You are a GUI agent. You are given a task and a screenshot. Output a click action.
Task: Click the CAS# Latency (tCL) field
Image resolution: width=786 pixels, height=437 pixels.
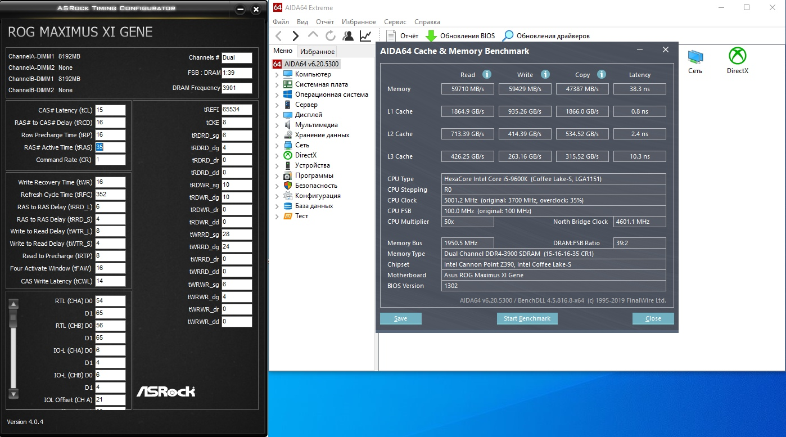110,110
